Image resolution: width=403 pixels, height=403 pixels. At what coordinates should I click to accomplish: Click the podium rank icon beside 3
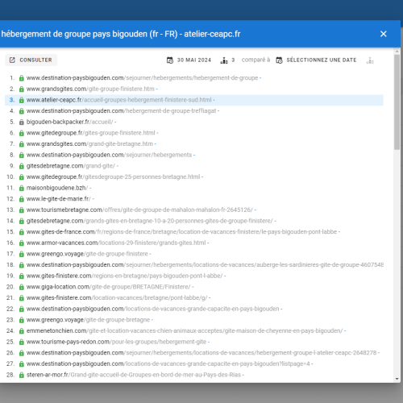click(x=224, y=60)
